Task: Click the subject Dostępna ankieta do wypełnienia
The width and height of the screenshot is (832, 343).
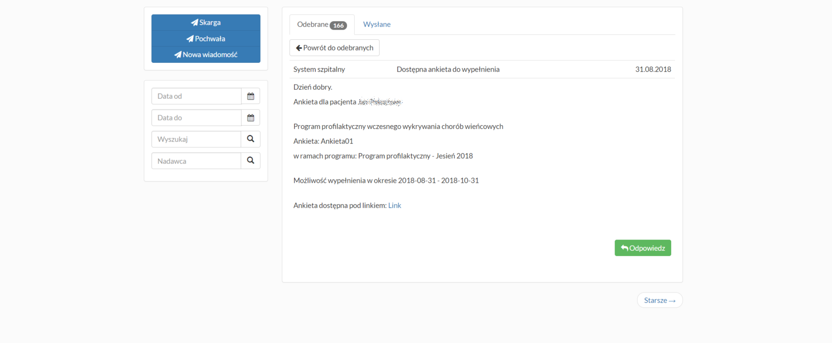Action: click(x=448, y=69)
